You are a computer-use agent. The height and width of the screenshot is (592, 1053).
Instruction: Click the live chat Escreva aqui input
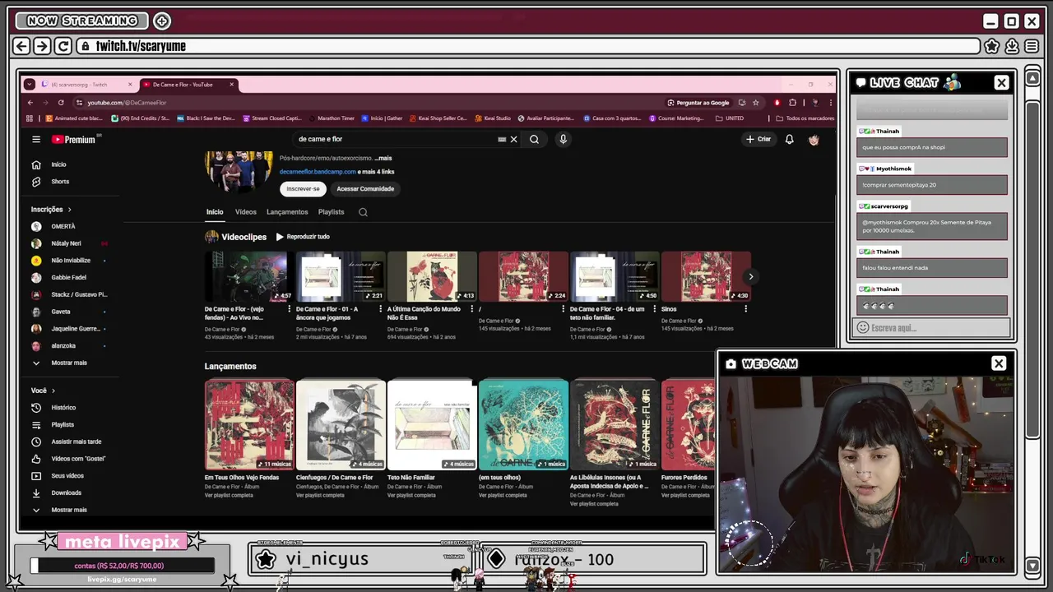931,328
